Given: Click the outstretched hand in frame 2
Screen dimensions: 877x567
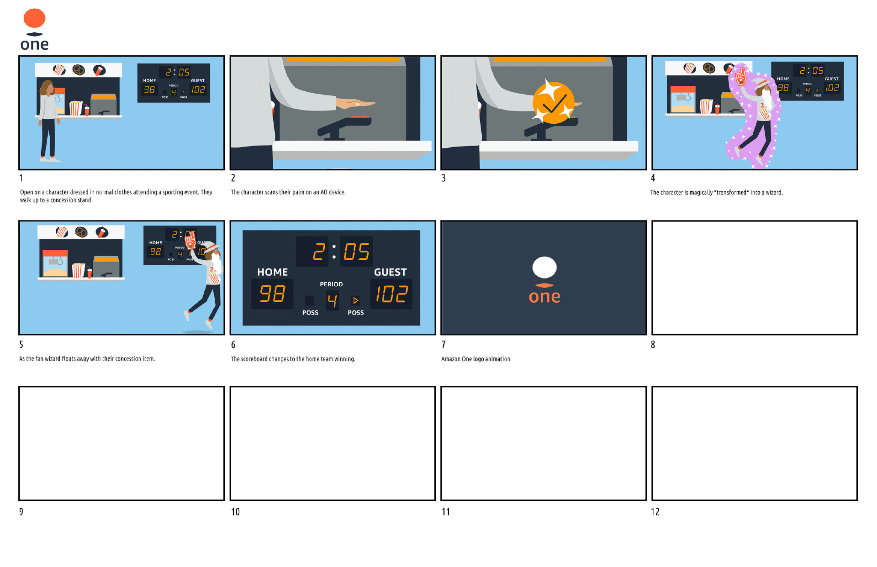Looking at the screenshot, I should click(355, 103).
